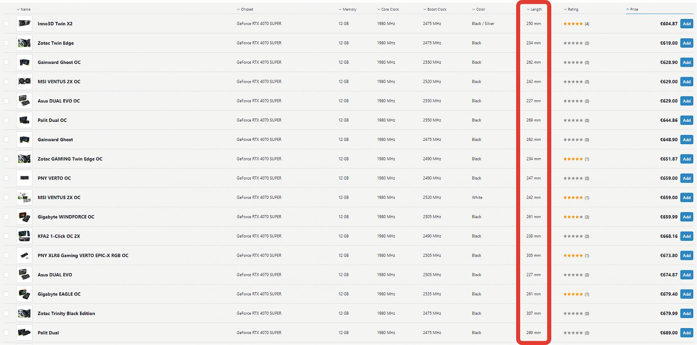Screen dimensions: 697x345
Task: Check the box beside PNY VERTO OC
Action: click(x=6, y=178)
